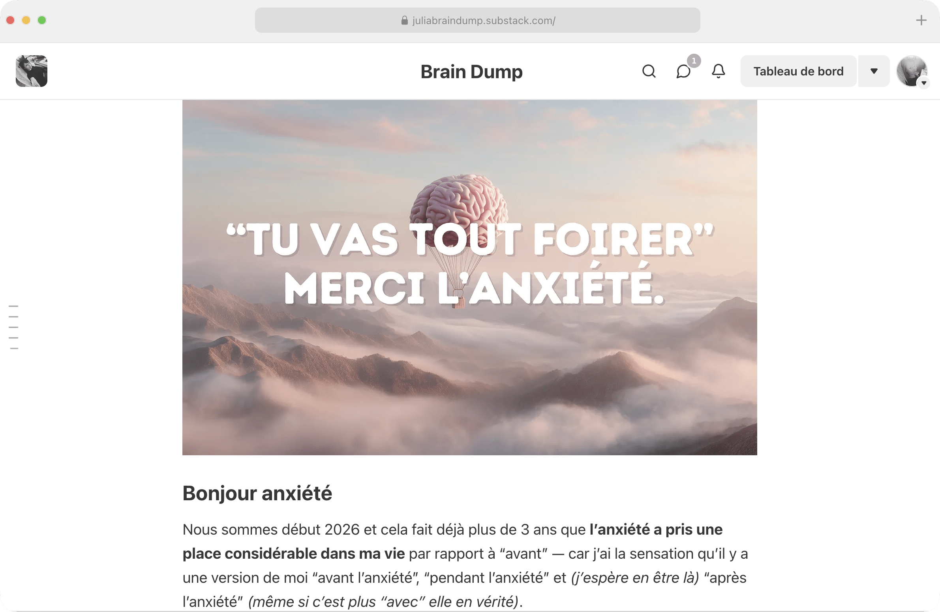
Task: Open the anxiety brain balloon cover image
Action: pyautogui.click(x=469, y=277)
